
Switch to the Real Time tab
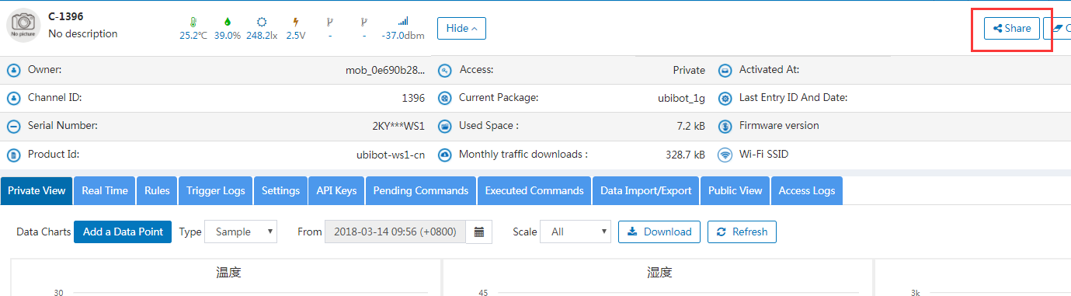pyautogui.click(x=105, y=191)
